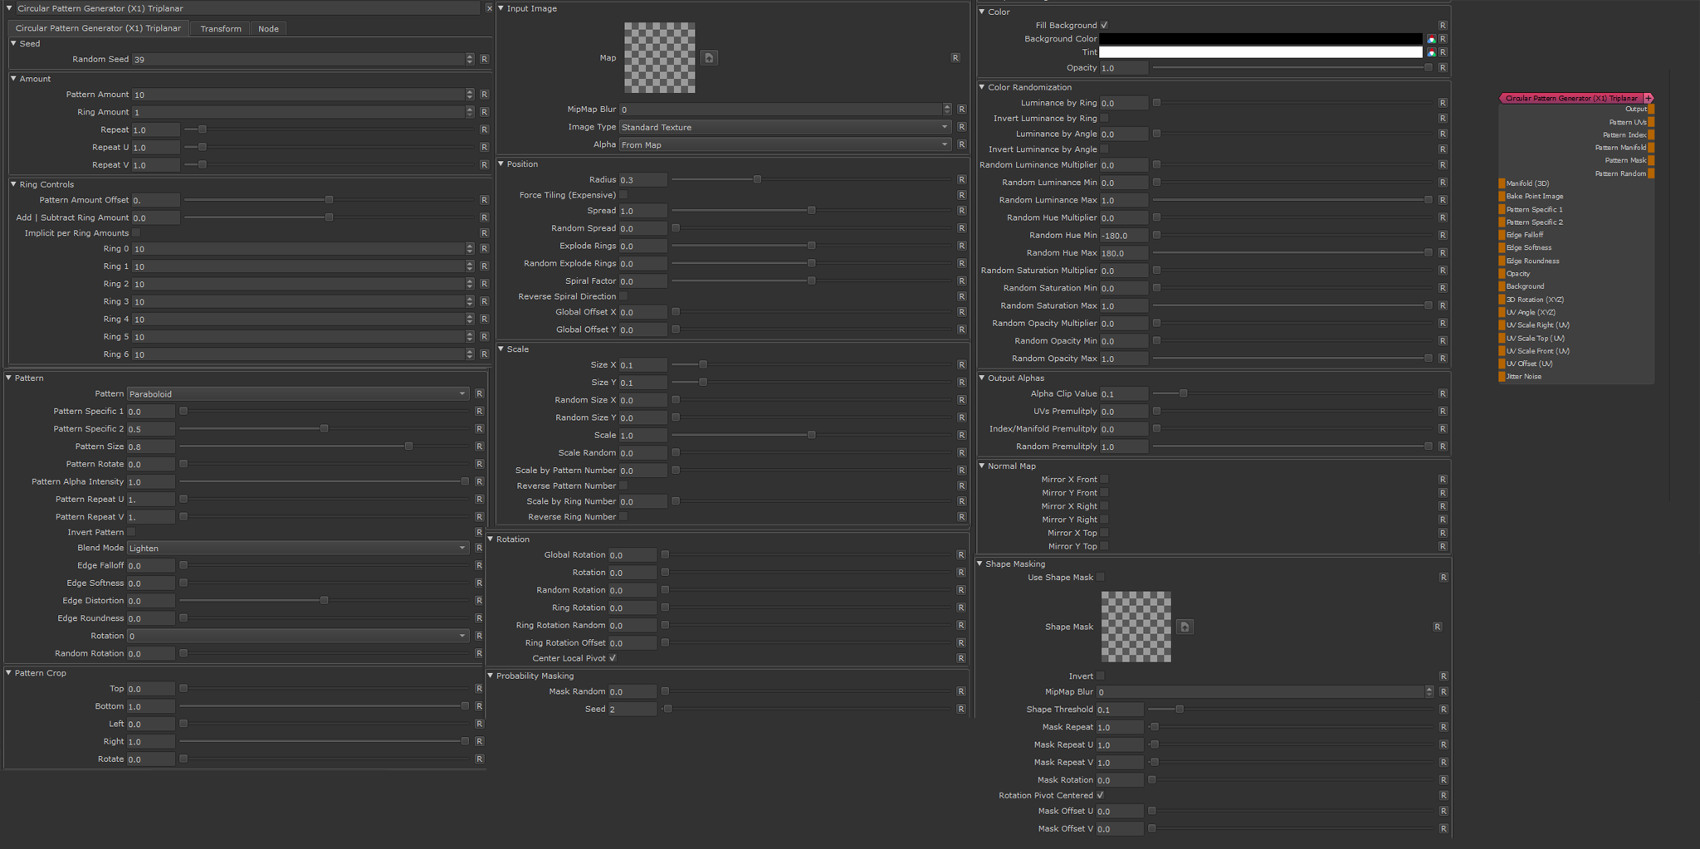Viewport: 1700px width, 849px height.
Task: Click the plus icon on the node header
Action: [x=1649, y=98]
